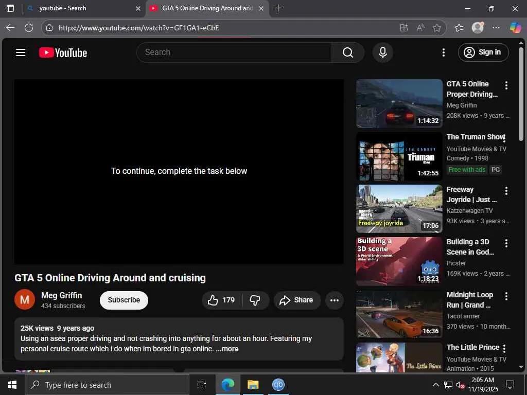Open options menu for Building a 3D Scene
This screenshot has width=527, height=395.
click(506, 243)
